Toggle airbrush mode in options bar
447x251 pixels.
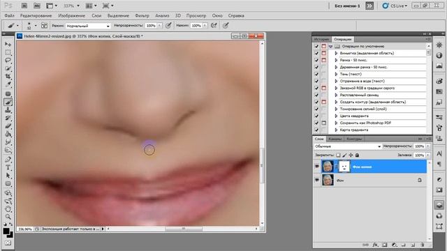tap(214, 26)
